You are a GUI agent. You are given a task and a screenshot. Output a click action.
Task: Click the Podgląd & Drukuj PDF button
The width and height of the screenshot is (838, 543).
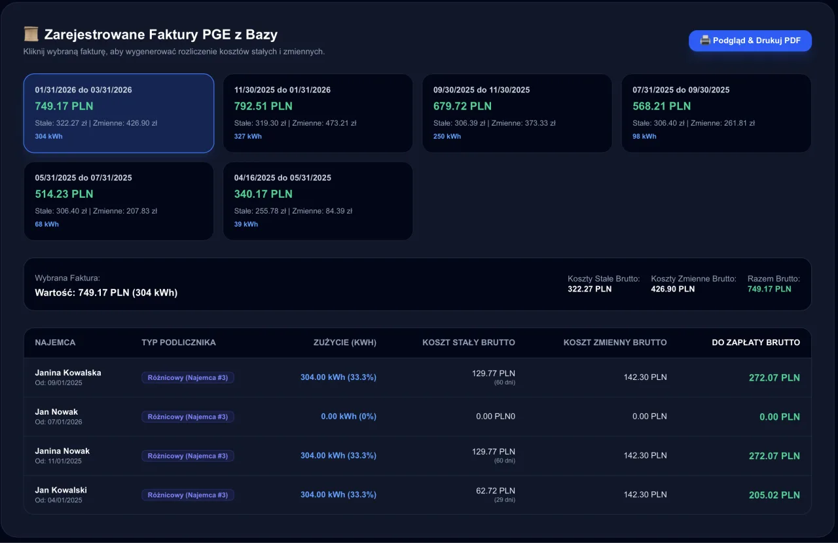(750, 41)
